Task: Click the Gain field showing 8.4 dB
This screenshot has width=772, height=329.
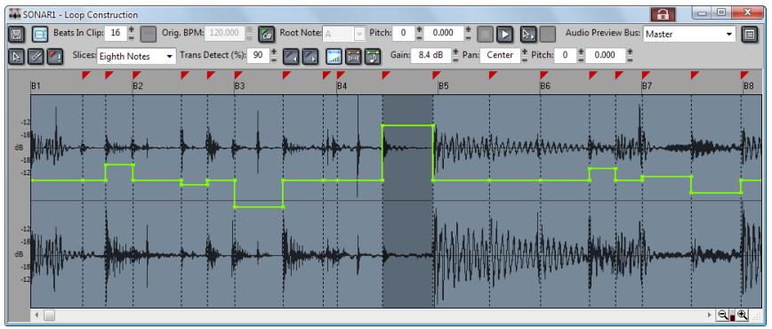Action: (430, 56)
